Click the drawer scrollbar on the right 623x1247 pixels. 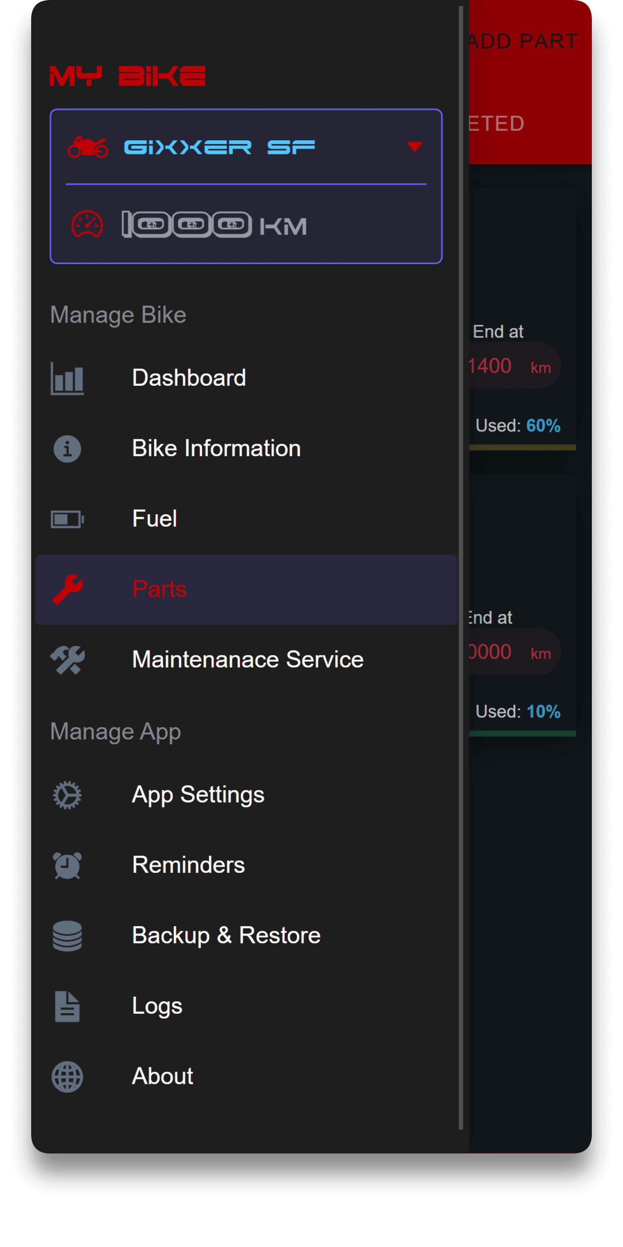point(461,581)
